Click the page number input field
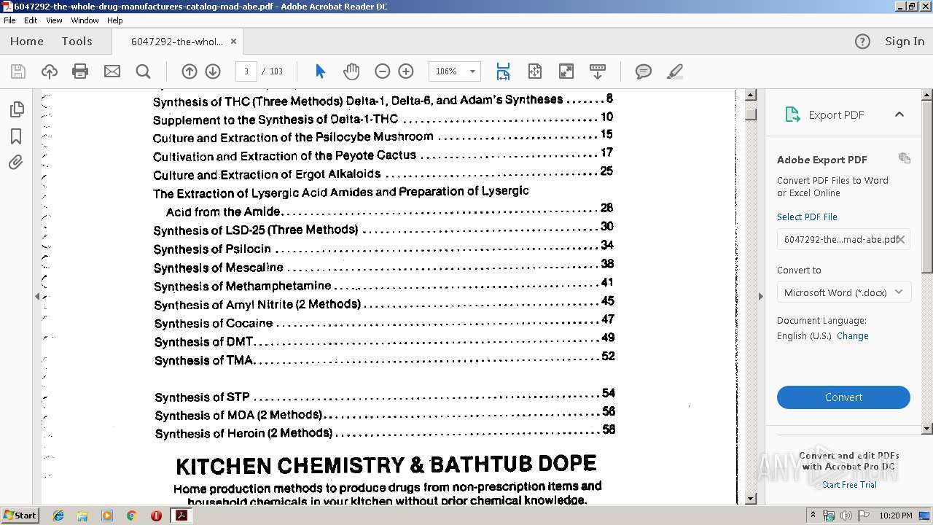933x525 pixels. (246, 71)
